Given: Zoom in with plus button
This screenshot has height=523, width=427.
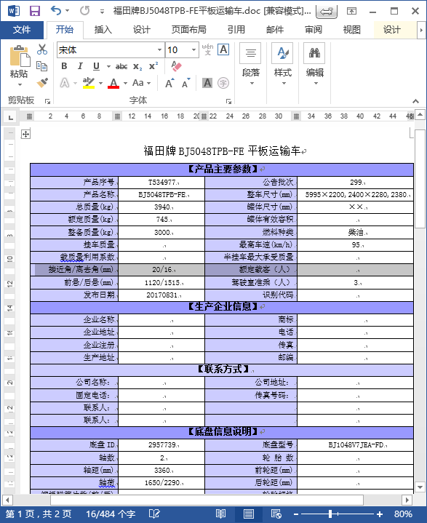Looking at the screenshot, I should click(x=380, y=514).
